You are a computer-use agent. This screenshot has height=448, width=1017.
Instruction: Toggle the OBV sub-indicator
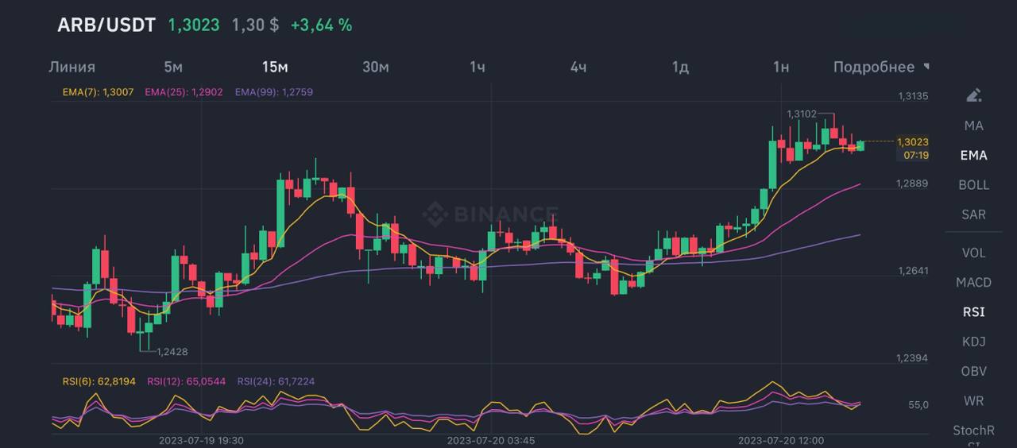pos(973,371)
